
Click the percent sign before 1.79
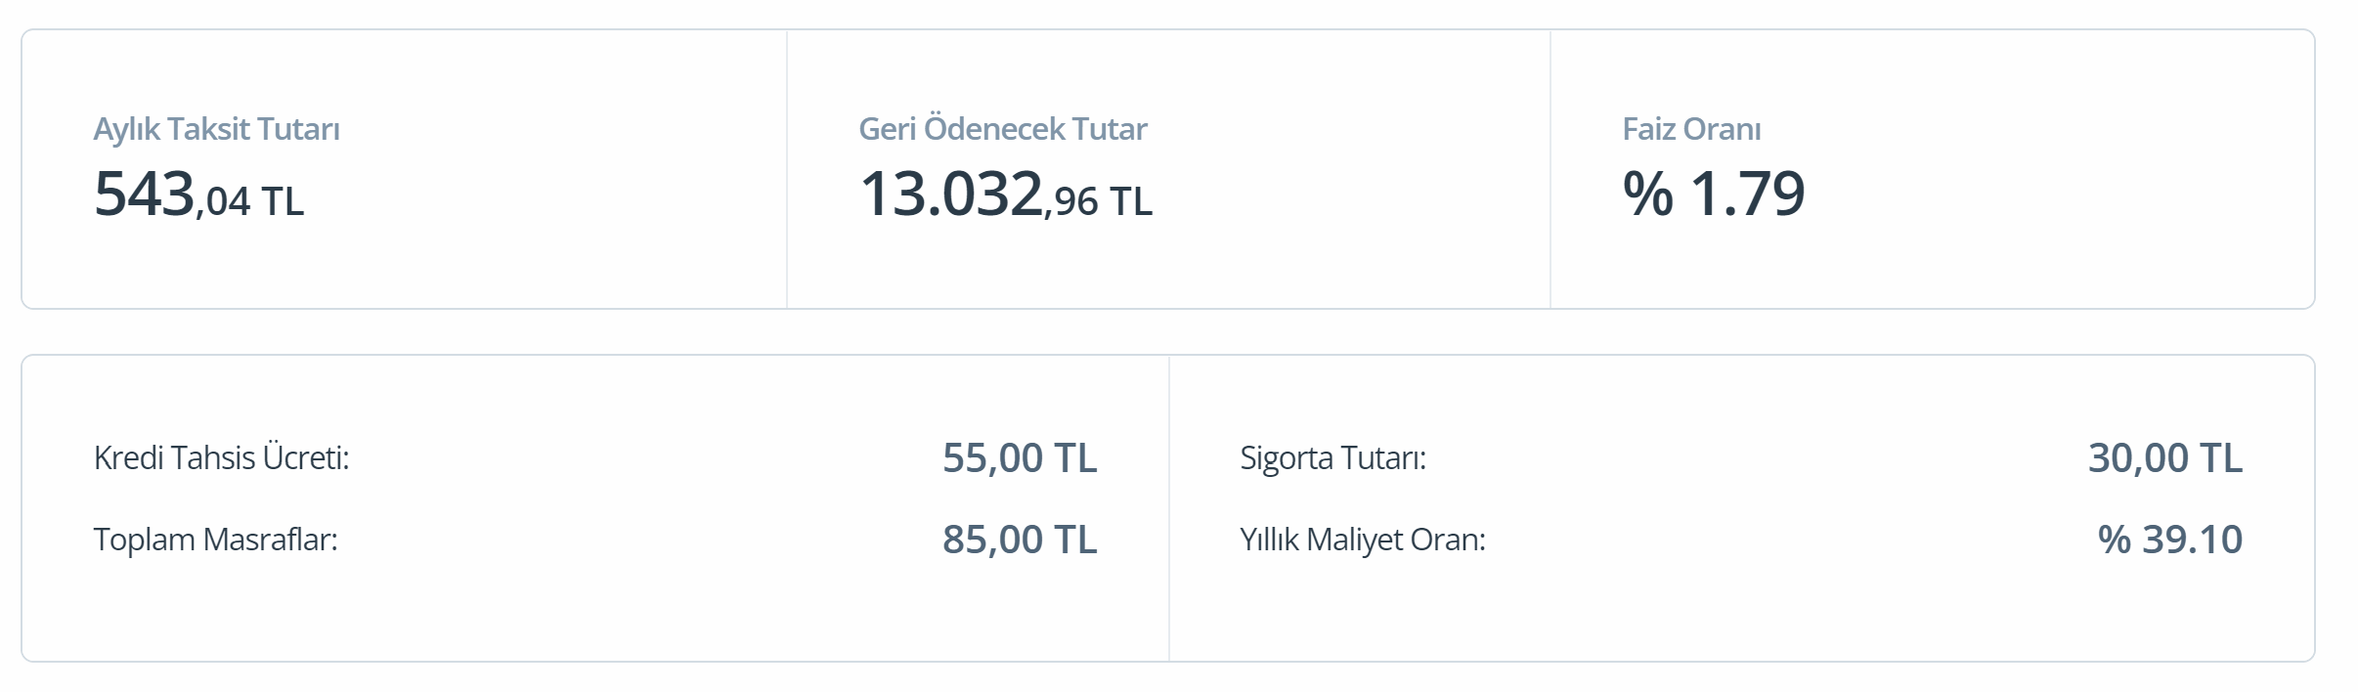(x=1647, y=194)
